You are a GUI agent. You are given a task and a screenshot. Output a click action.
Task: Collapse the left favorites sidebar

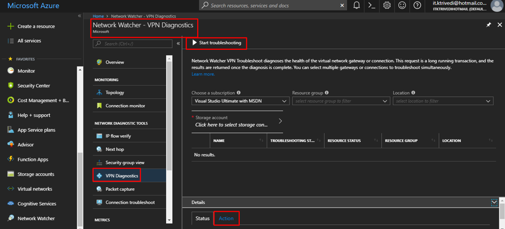tap(79, 16)
